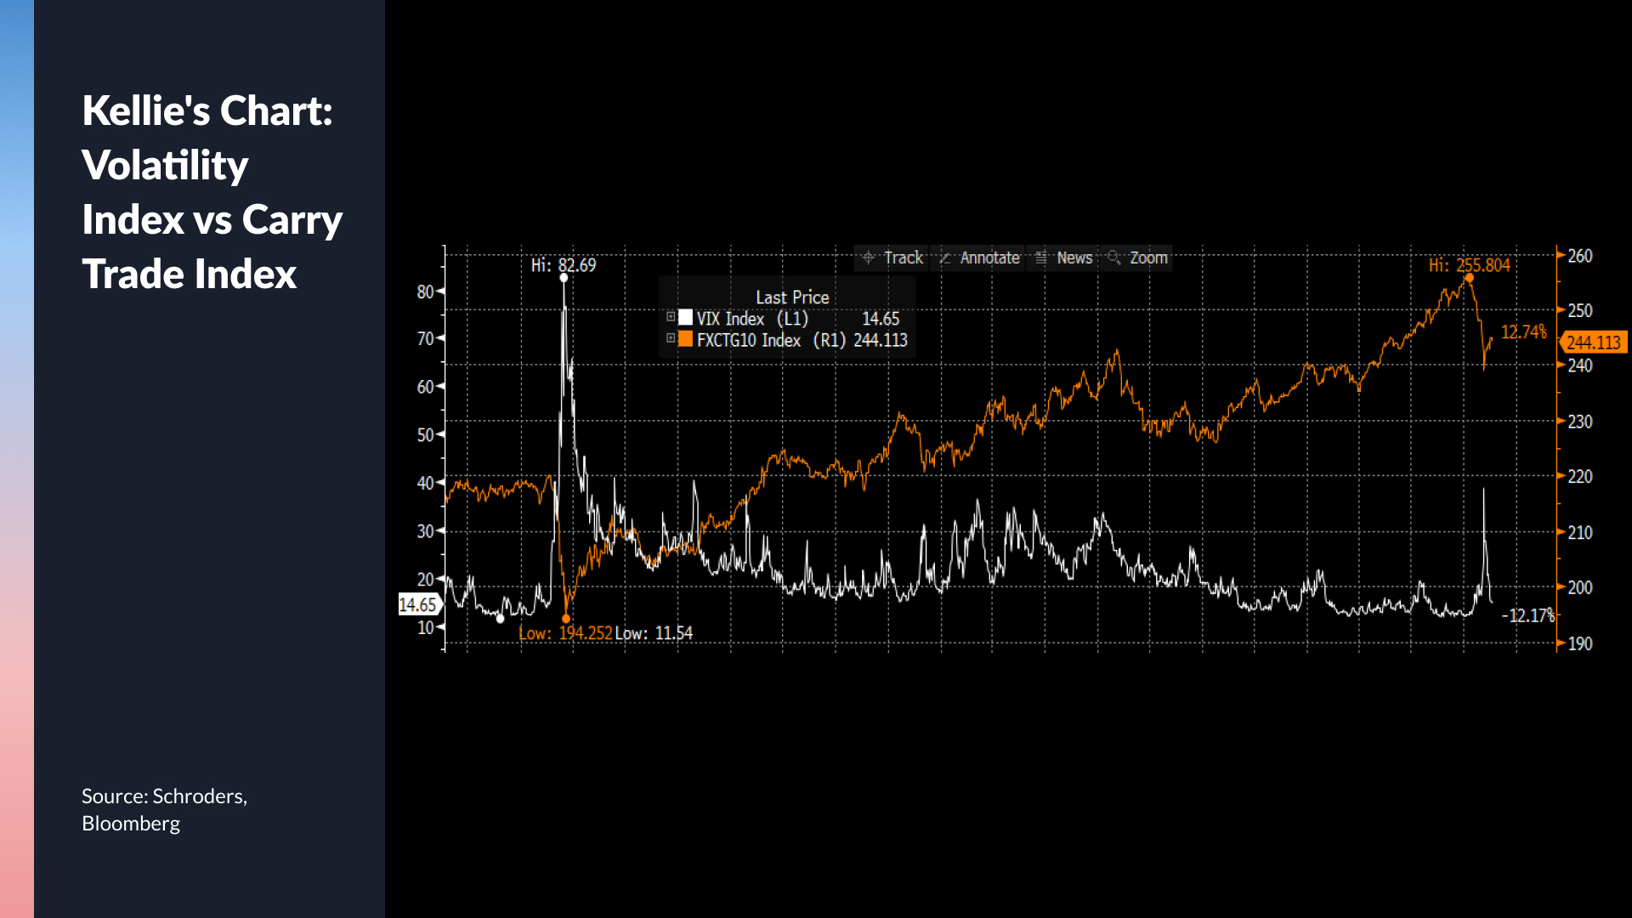Click the Hi: 255.804 orange peak marker

click(1469, 278)
